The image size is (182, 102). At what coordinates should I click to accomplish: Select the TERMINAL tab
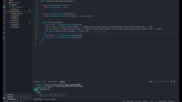[62, 82]
